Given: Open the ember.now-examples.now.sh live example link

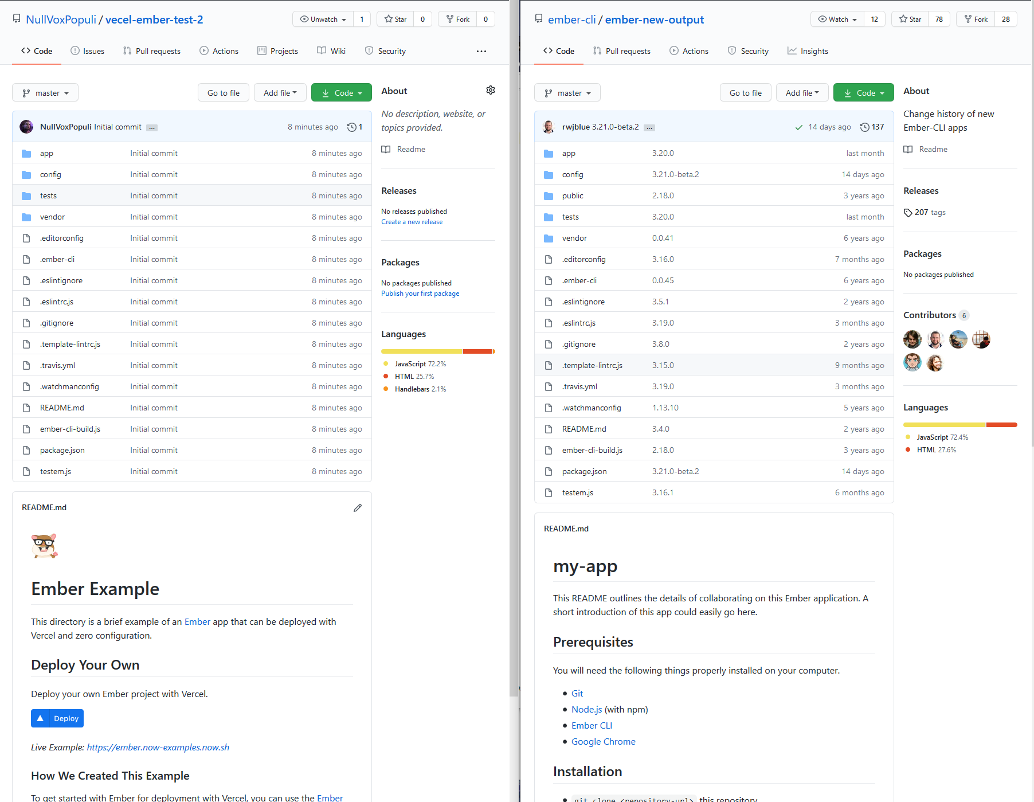Looking at the screenshot, I should (158, 747).
